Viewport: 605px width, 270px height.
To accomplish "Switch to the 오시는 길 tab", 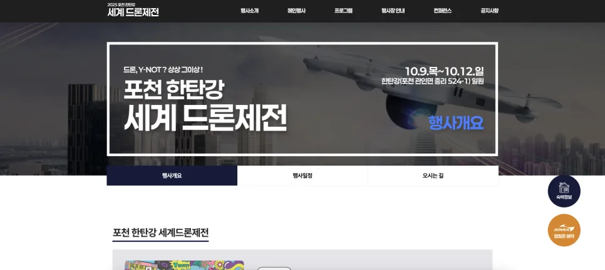I will [433, 176].
